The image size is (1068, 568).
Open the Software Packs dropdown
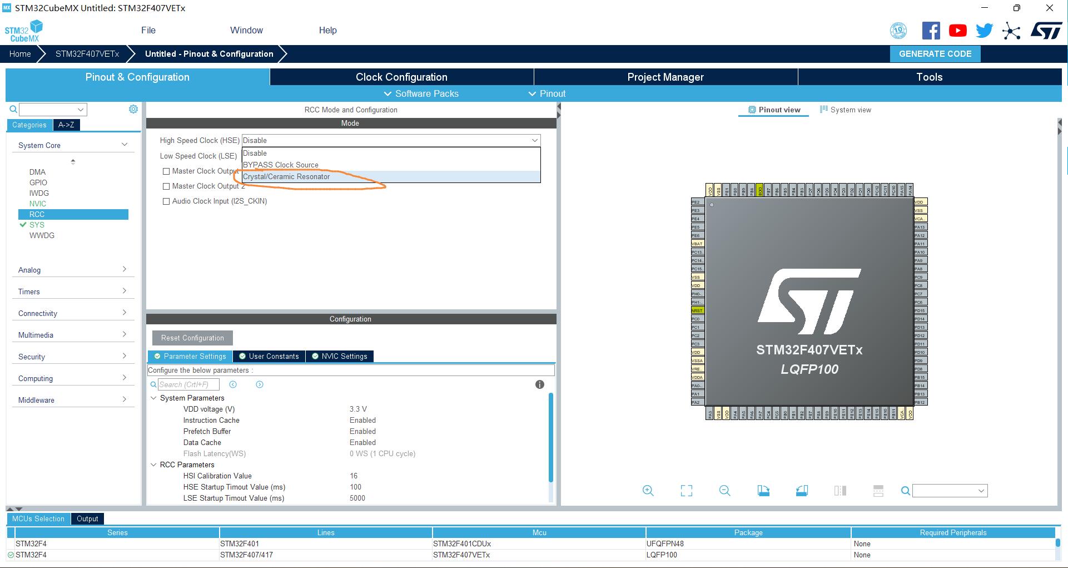tap(421, 93)
